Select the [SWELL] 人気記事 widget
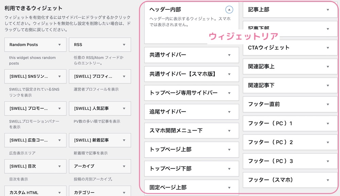 pos(100,109)
